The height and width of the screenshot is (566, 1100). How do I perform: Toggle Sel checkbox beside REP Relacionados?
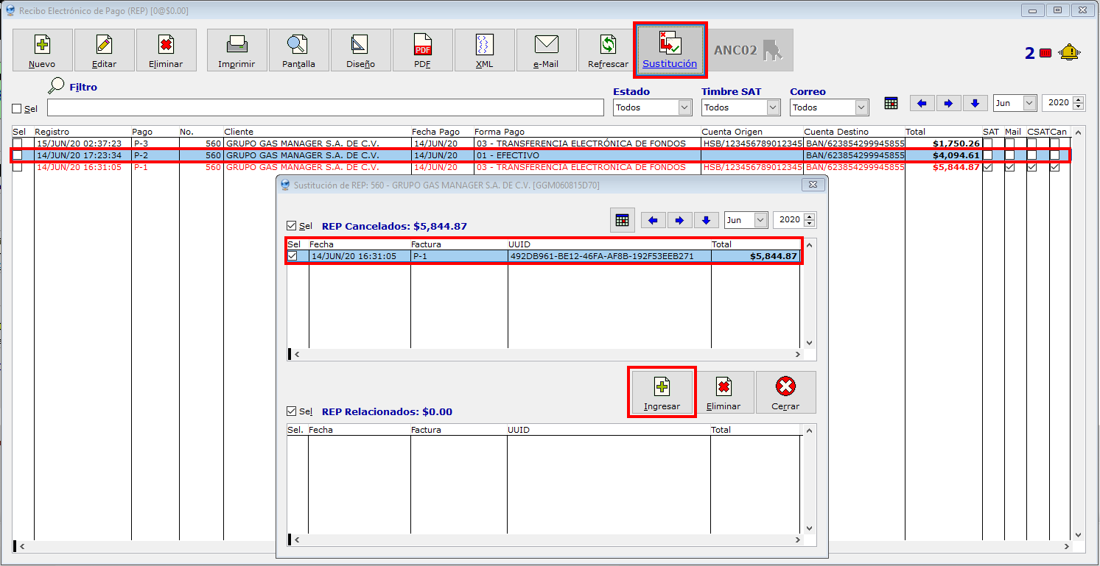coord(292,411)
